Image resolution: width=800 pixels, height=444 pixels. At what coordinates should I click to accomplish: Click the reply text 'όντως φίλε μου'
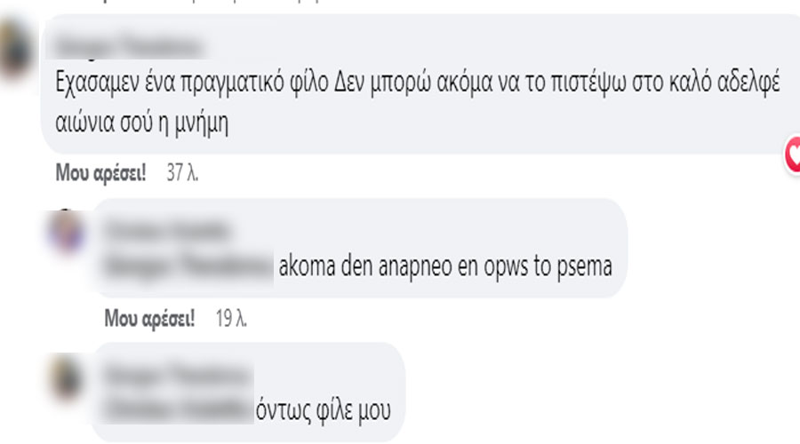pos(323,411)
